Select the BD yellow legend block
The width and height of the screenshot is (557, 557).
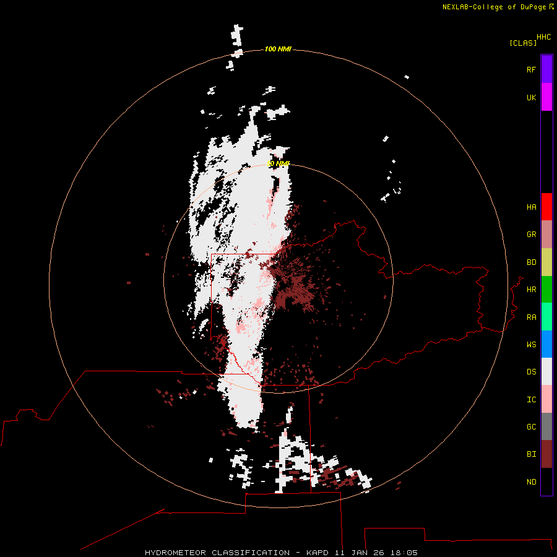click(546, 262)
